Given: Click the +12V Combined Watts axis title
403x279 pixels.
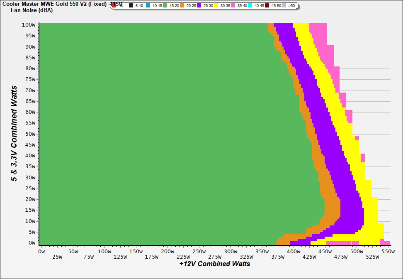Looking at the screenshot, I should pos(214,264).
